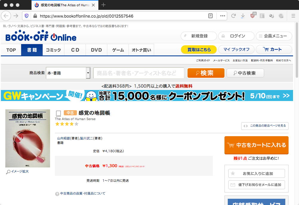Click the yellow 買取はこちら button
The height and width of the screenshot is (205, 299).
(199, 49)
